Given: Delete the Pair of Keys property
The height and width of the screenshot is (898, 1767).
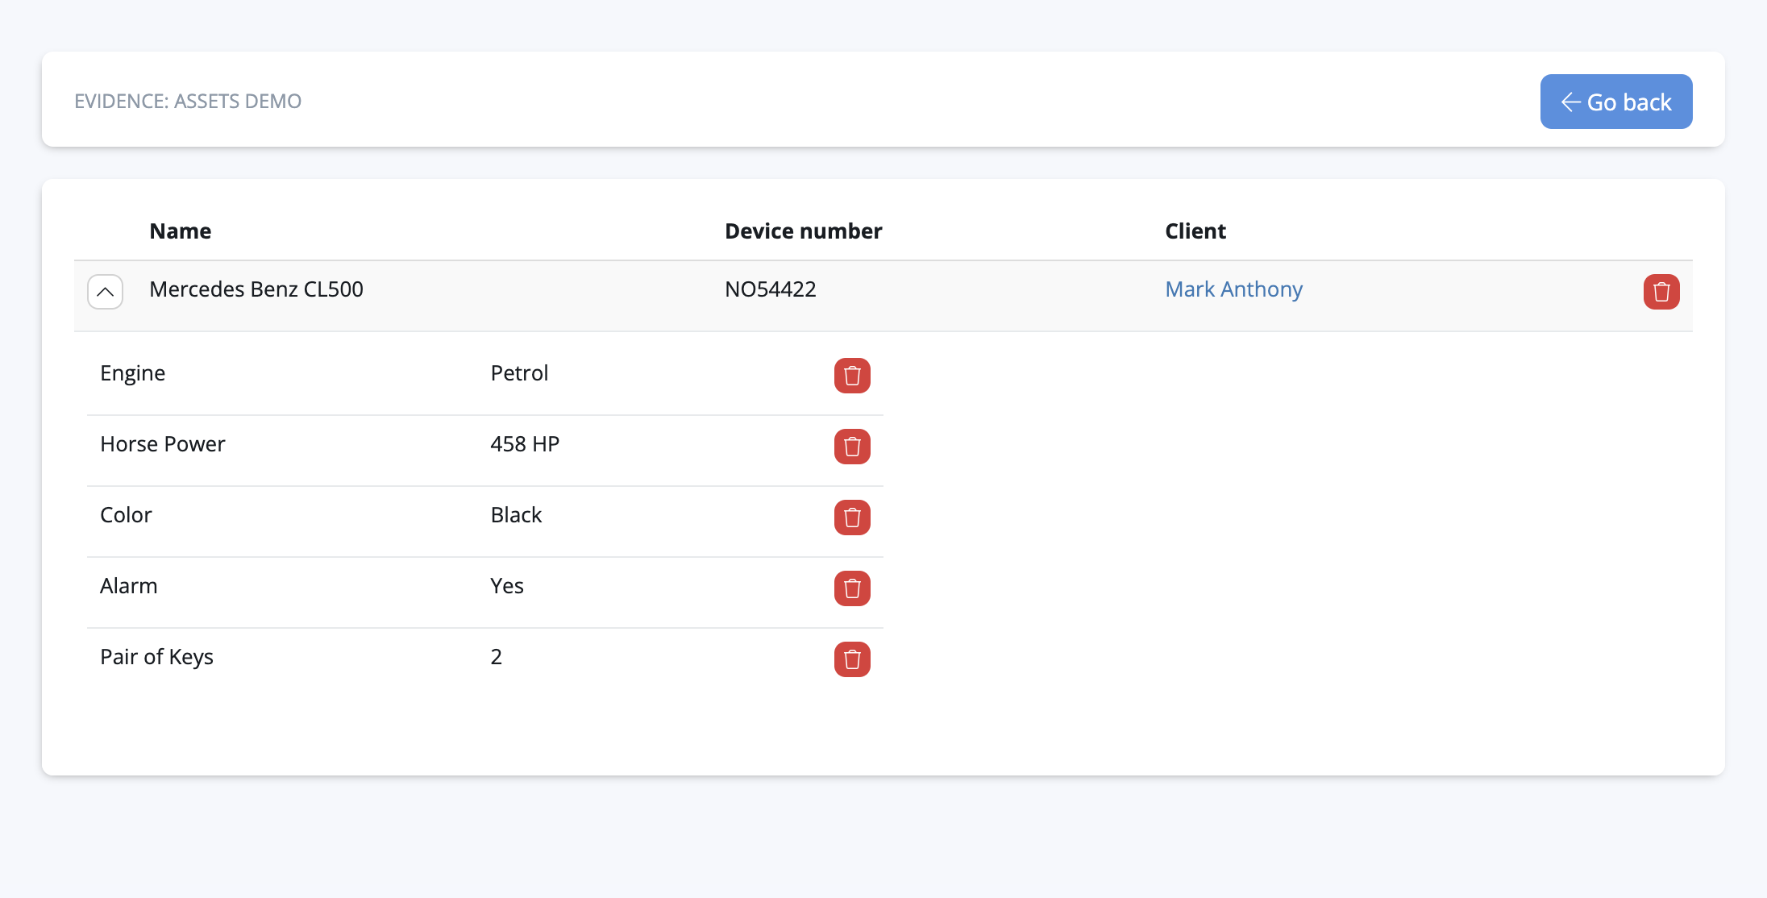Looking at the screenshot, I should [852, 659].
